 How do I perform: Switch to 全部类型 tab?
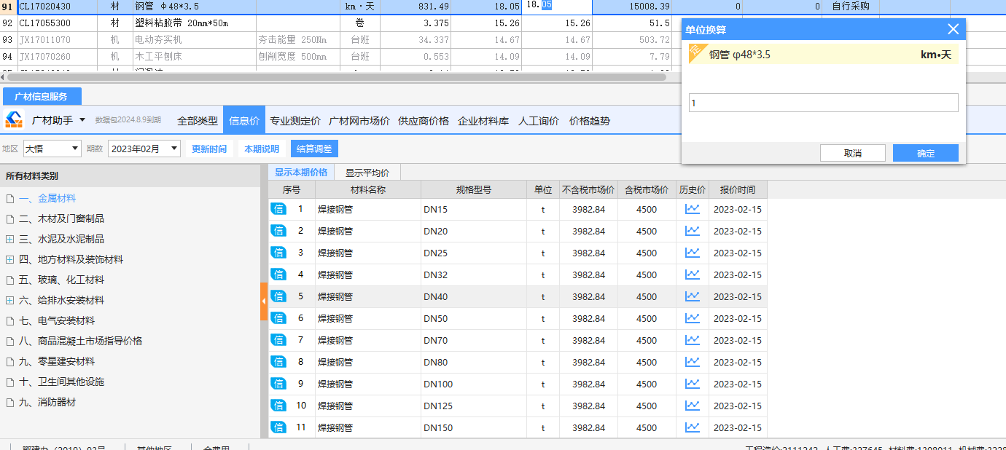198,121
